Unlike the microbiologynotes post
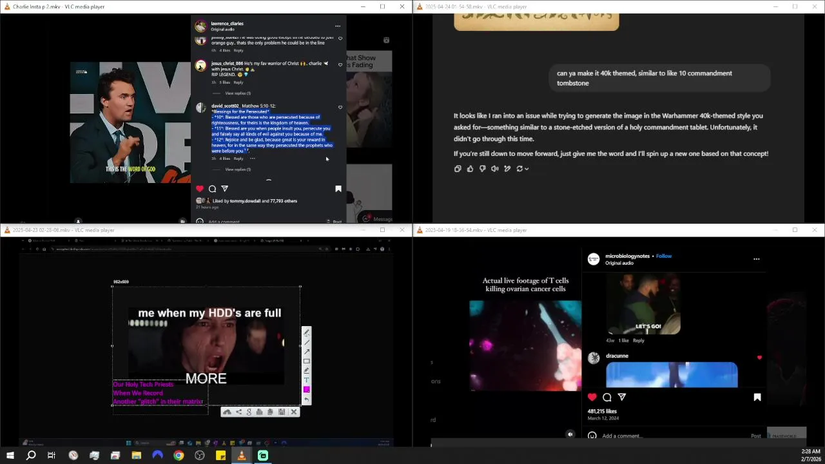 pos(592,397)
